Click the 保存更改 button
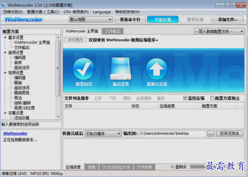 coord(76,40)
